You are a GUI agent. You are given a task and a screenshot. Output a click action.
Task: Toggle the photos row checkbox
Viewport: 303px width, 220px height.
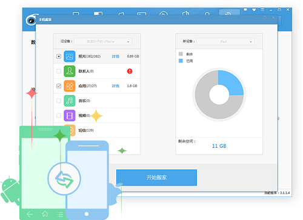tap(59, 56)
